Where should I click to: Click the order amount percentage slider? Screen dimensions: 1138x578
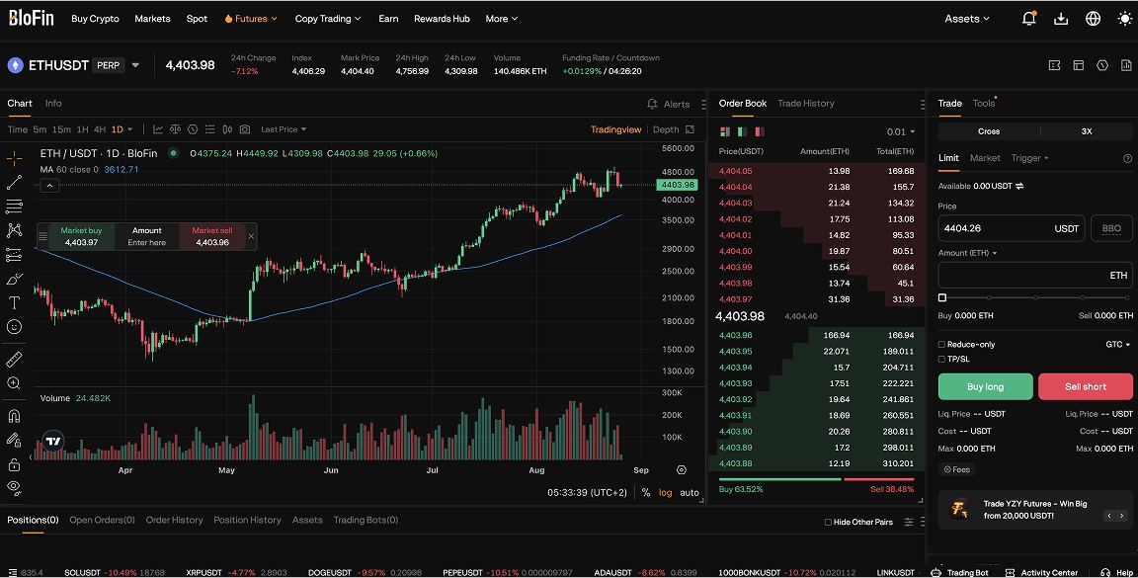(1035, 297)
